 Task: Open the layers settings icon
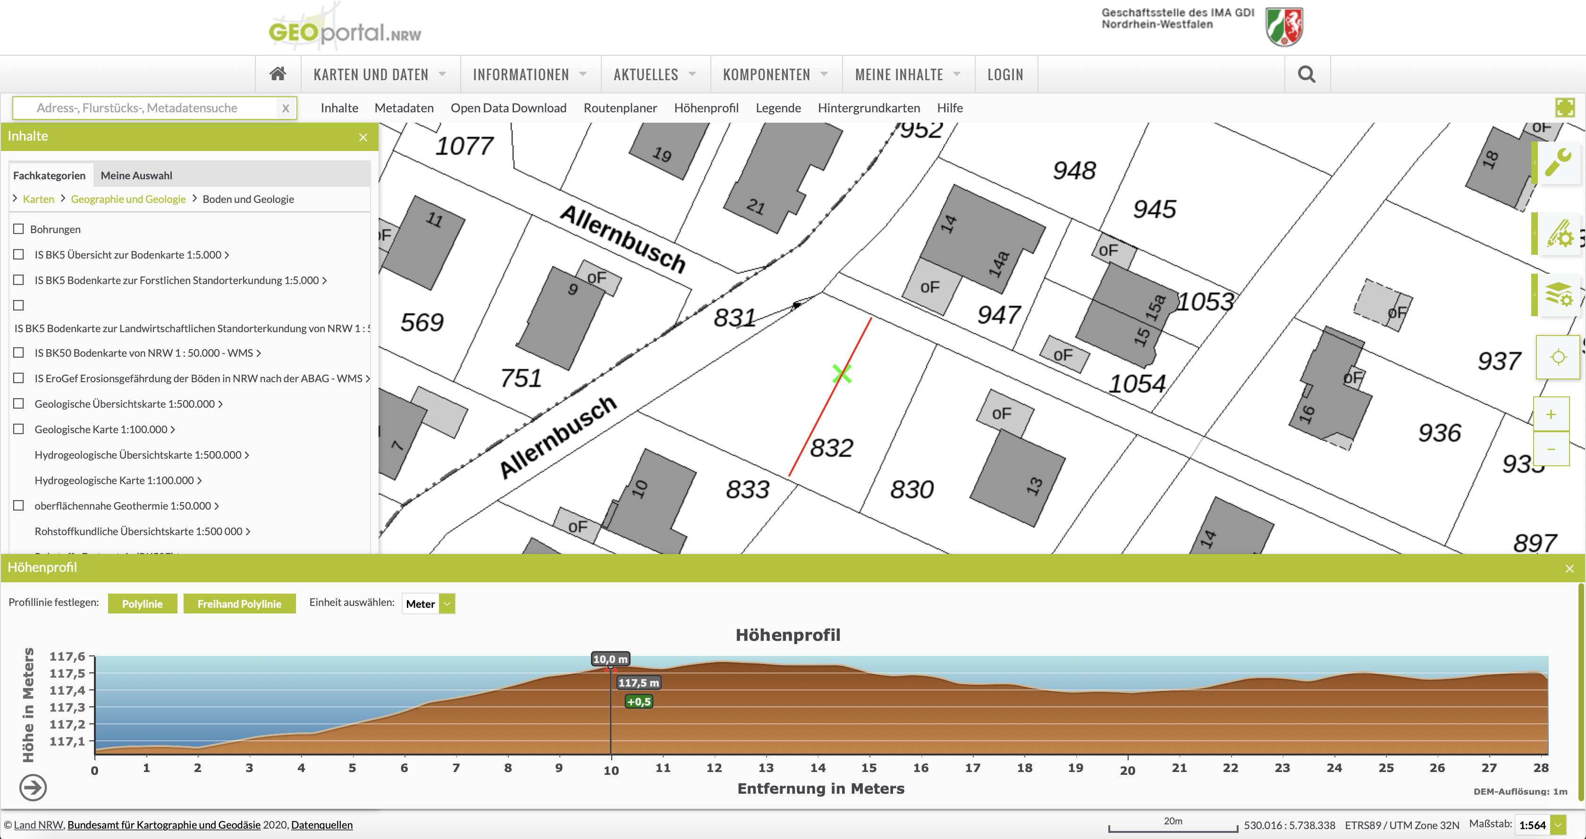point(1559,295)
